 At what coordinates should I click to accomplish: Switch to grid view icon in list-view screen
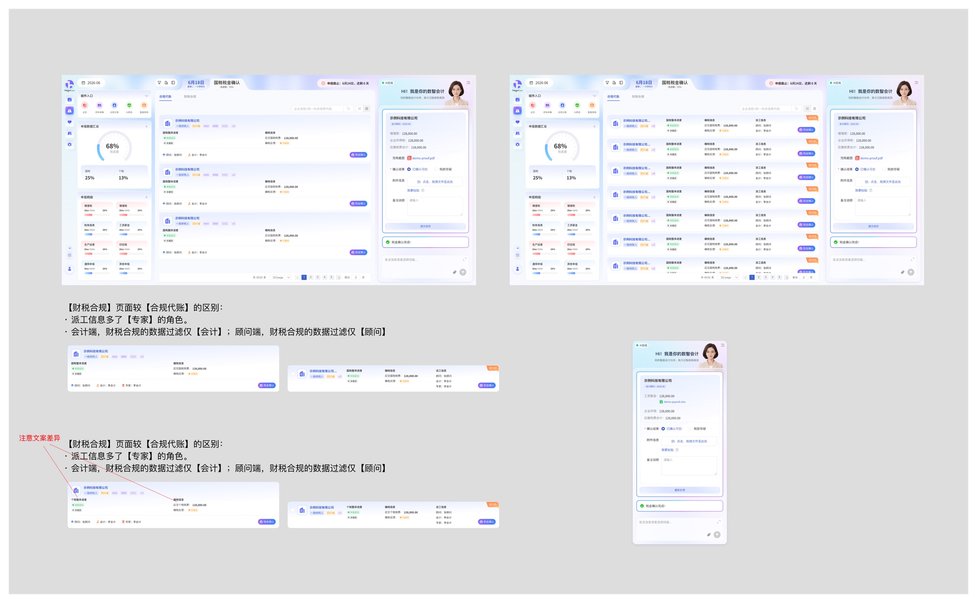coord(815,109)
